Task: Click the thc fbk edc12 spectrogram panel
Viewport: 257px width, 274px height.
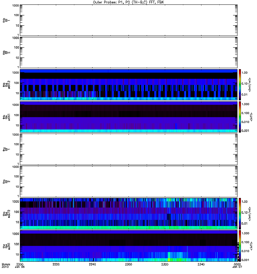Action: click(129, 213)
